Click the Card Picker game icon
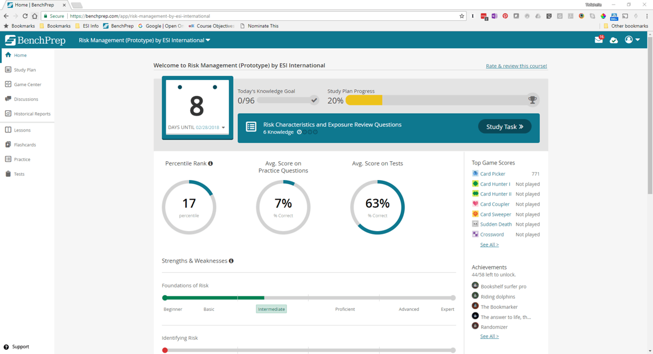Viewport: 653px width, 354px height. click(x=475, y=173)
